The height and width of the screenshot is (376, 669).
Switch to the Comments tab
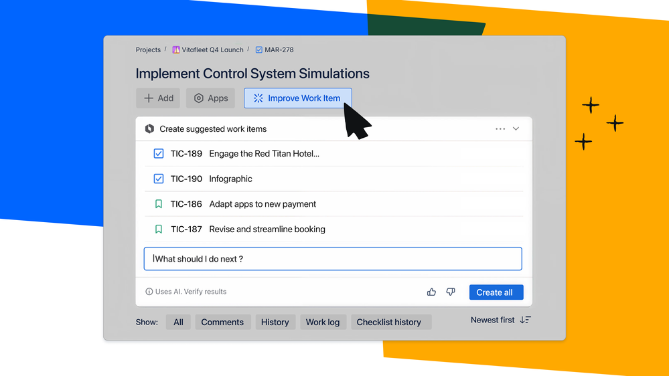click(223, 322)
